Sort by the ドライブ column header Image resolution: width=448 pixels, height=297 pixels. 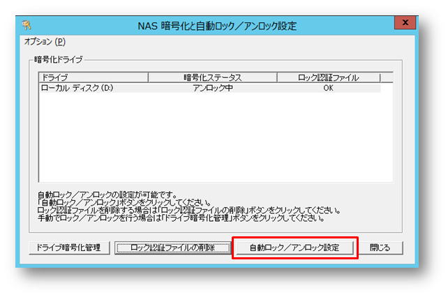coord(94,77)
